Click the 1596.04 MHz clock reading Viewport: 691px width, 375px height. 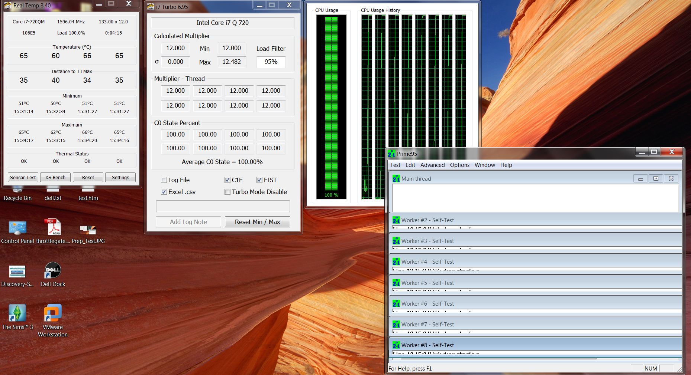[71, 22]
